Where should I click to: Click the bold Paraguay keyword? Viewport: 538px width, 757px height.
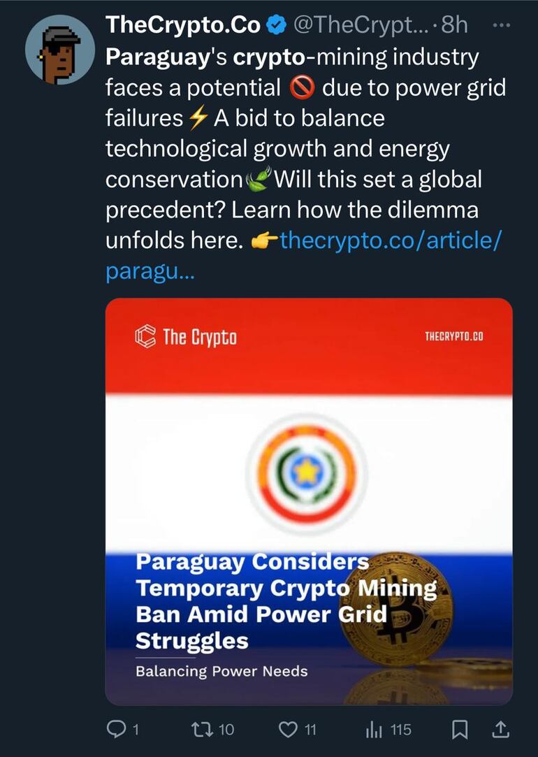click(156, 57)
